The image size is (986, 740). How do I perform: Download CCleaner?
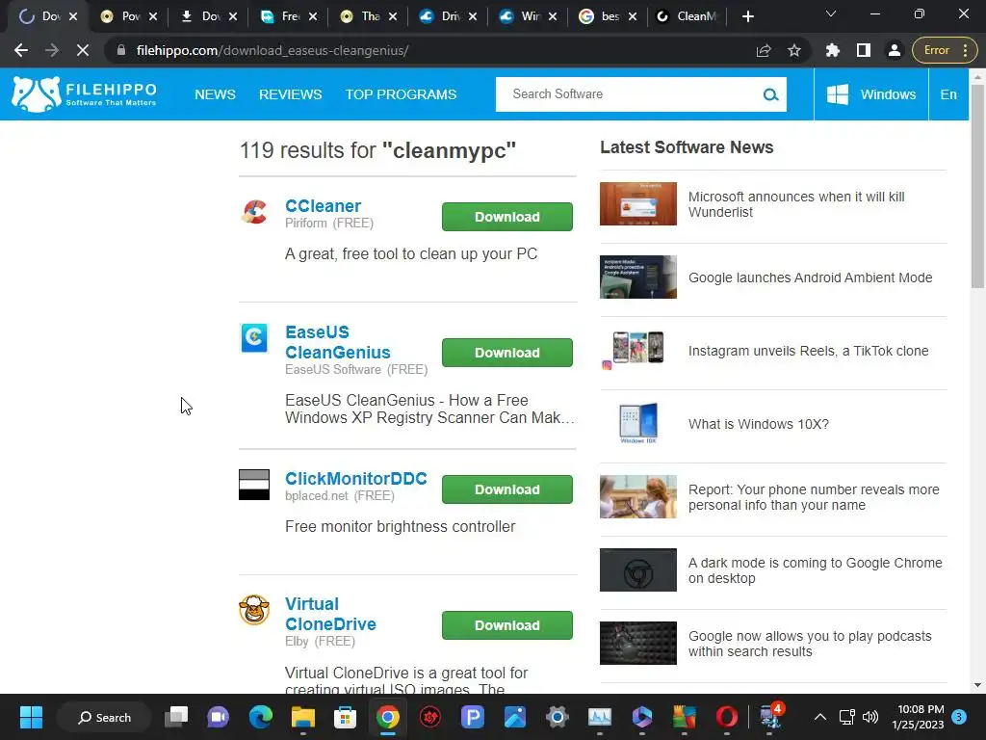coord(506,217)
